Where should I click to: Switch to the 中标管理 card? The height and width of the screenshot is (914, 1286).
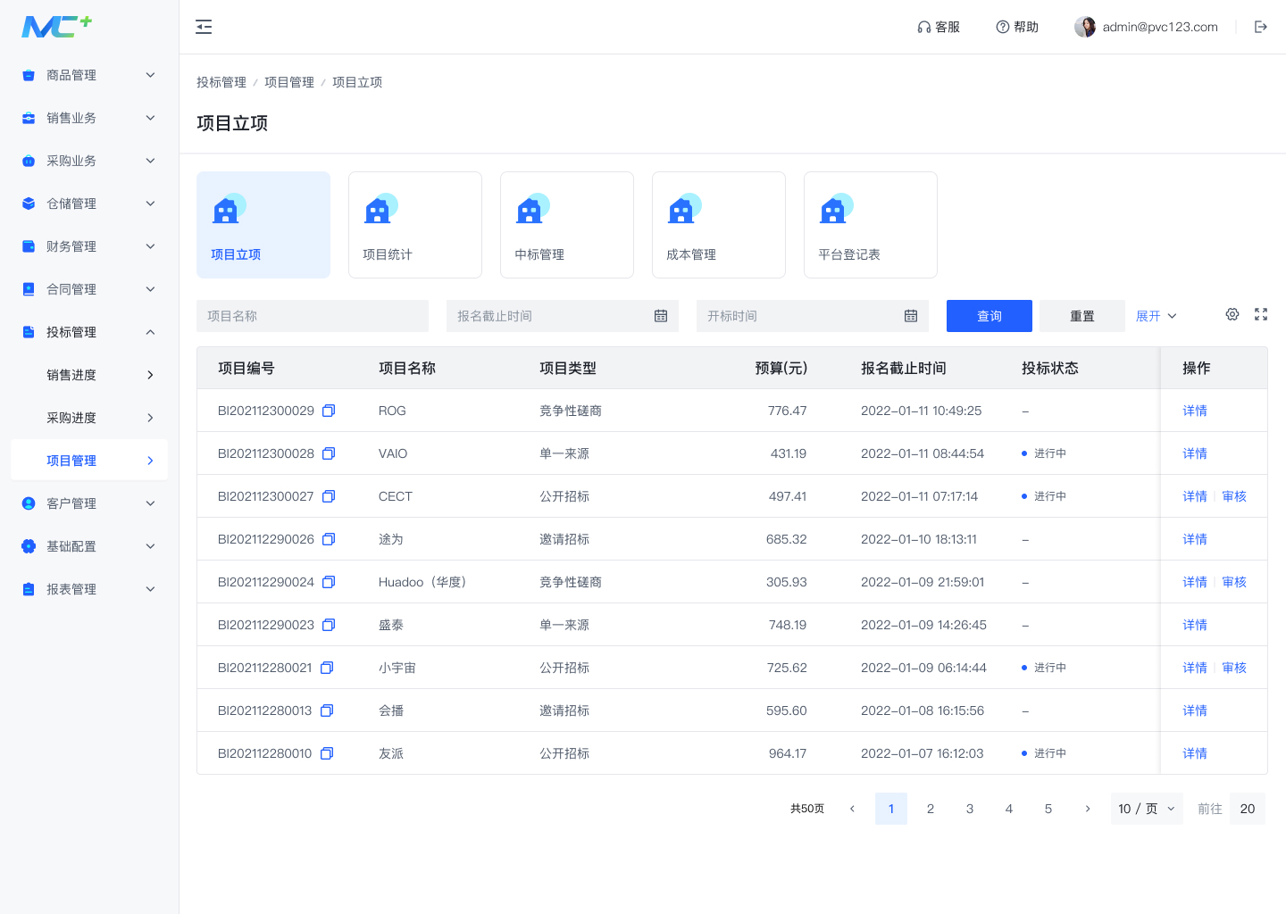point(567,225)
